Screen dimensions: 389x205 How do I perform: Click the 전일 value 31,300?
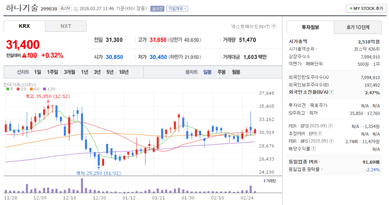pos(114,40)
